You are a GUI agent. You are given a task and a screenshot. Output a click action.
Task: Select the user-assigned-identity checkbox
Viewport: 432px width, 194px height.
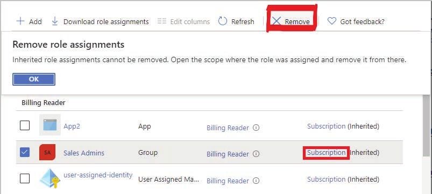(x=25, y=179)
